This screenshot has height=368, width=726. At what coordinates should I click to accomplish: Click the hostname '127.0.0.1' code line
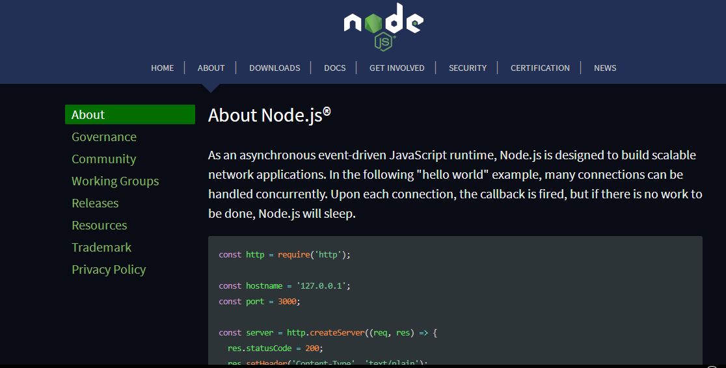coord(284,286)
